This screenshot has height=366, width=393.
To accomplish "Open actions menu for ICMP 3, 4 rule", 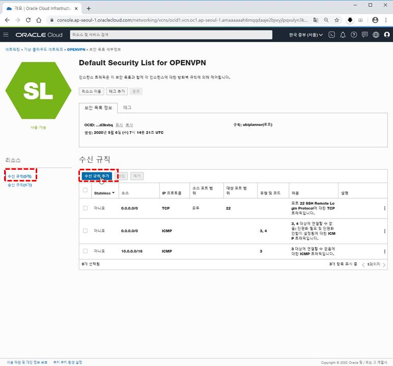I will [384, 231].
